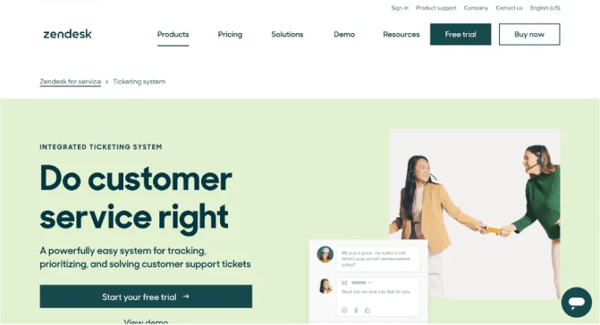
Task: Go to the Pricing page
Action: [230, 35]
